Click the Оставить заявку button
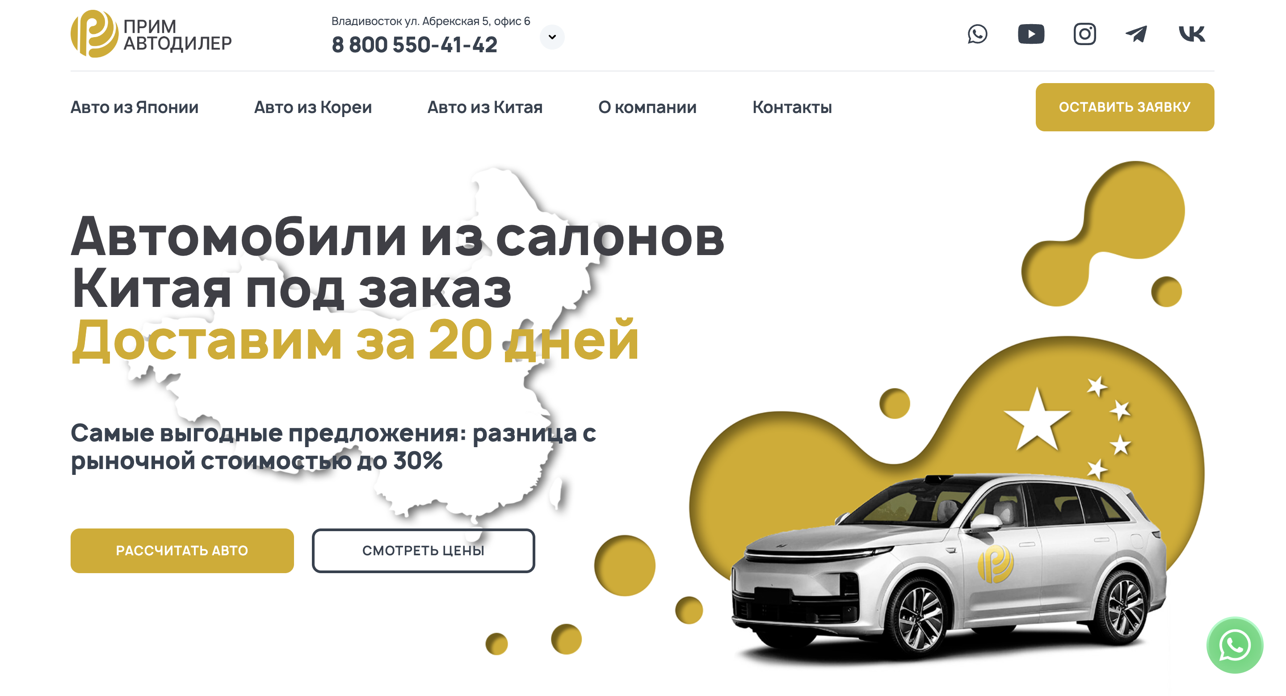Screen dimensions: 1286x696 tap(1125, 107)
